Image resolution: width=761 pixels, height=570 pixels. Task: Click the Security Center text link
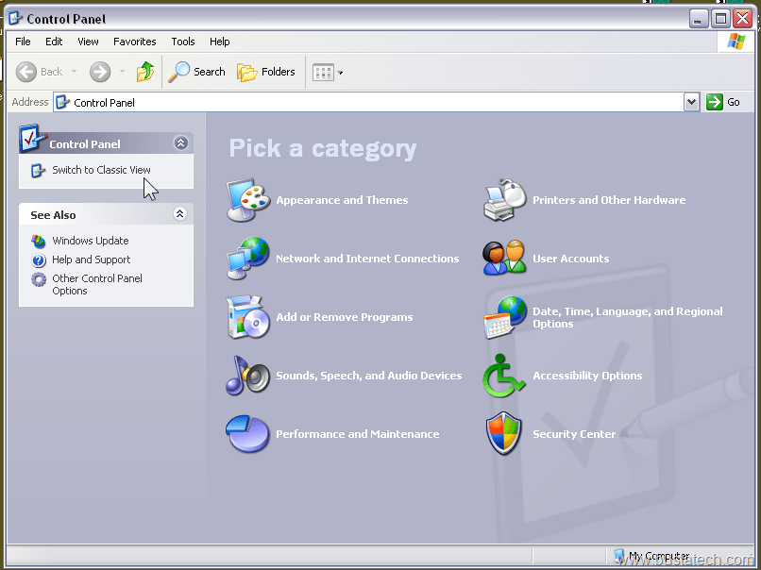574,434
